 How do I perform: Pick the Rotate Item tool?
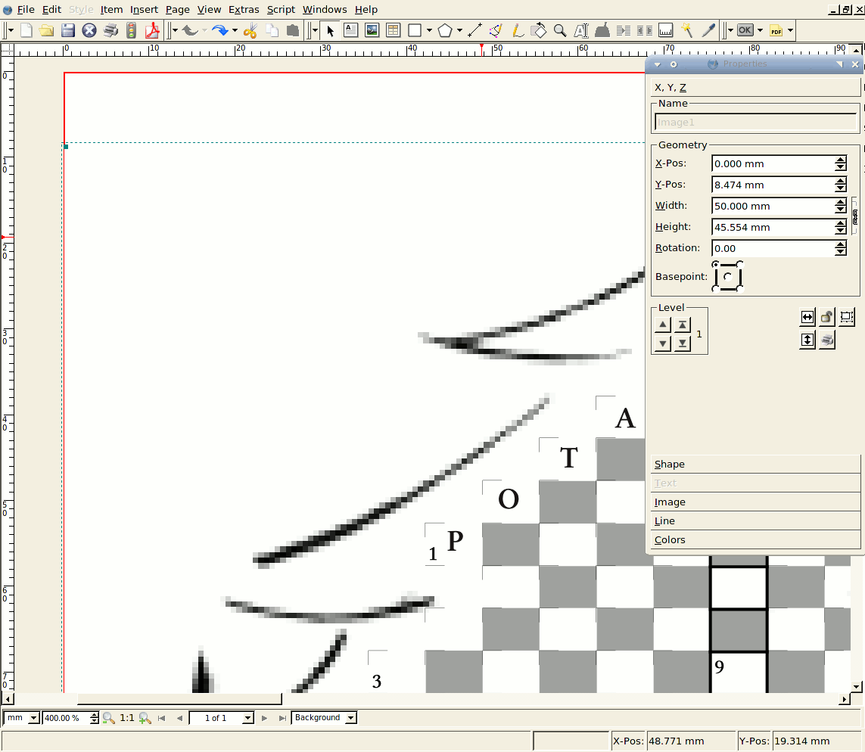tap(539, 30)
